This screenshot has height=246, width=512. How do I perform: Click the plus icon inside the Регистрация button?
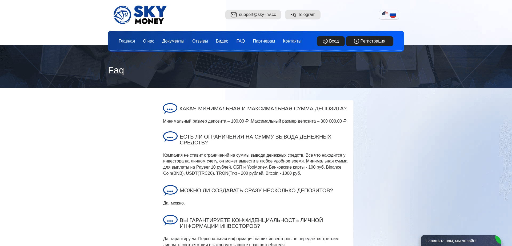tap(356, 41)
